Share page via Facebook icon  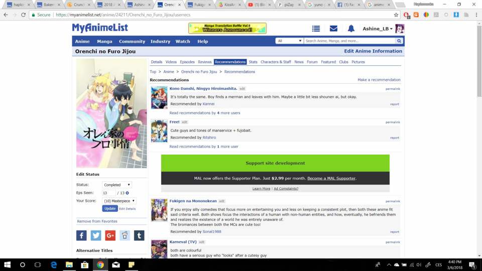tap(81, 235)
